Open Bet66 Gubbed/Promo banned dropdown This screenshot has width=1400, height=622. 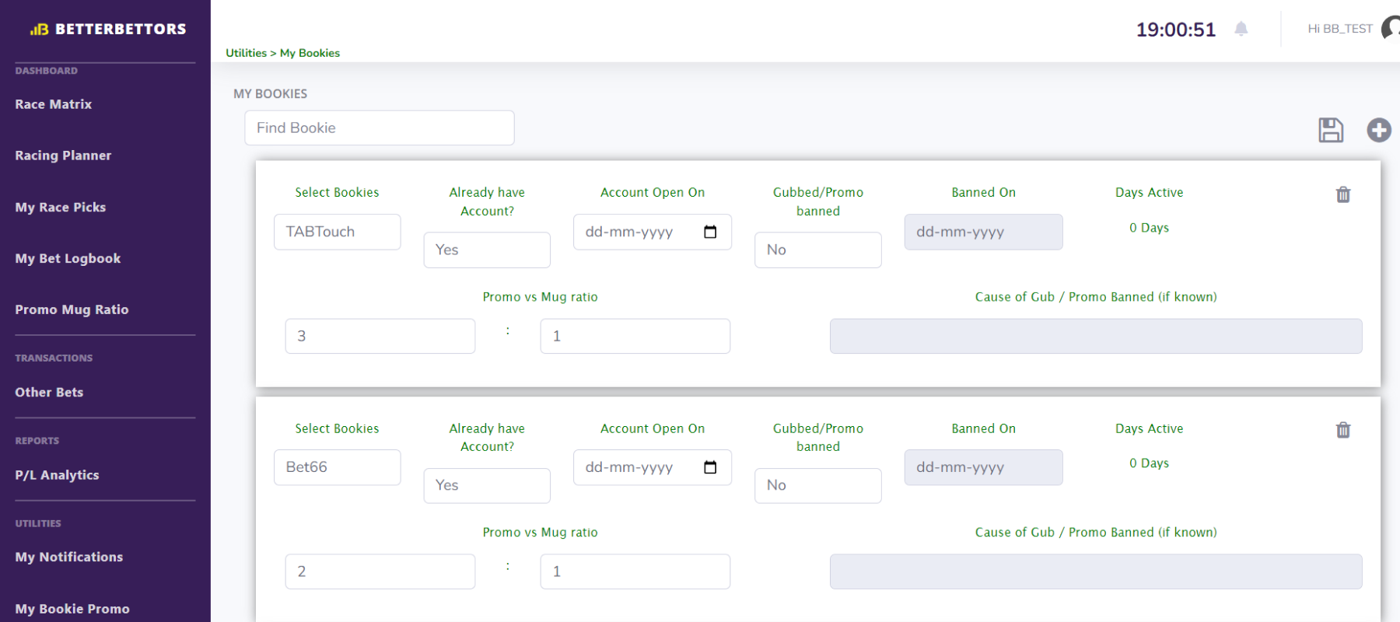click(x=817, y=485)
